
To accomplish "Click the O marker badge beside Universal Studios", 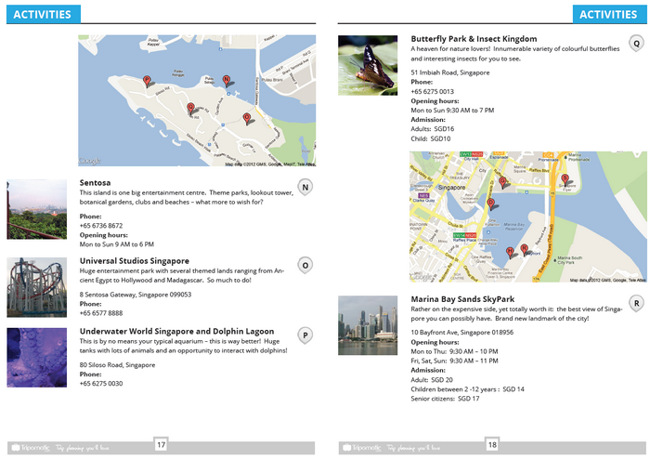I will pos(305,266).
